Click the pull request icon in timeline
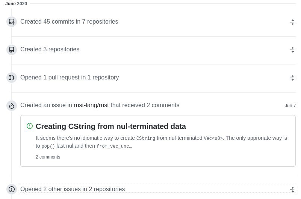Viewport: 301px width, 199px height. (x=12, y=78)
